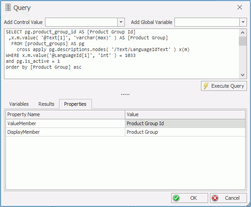Click the resize grip at dialog corner
The width and height of the screenshot is (251, 207).
(249, 204)
